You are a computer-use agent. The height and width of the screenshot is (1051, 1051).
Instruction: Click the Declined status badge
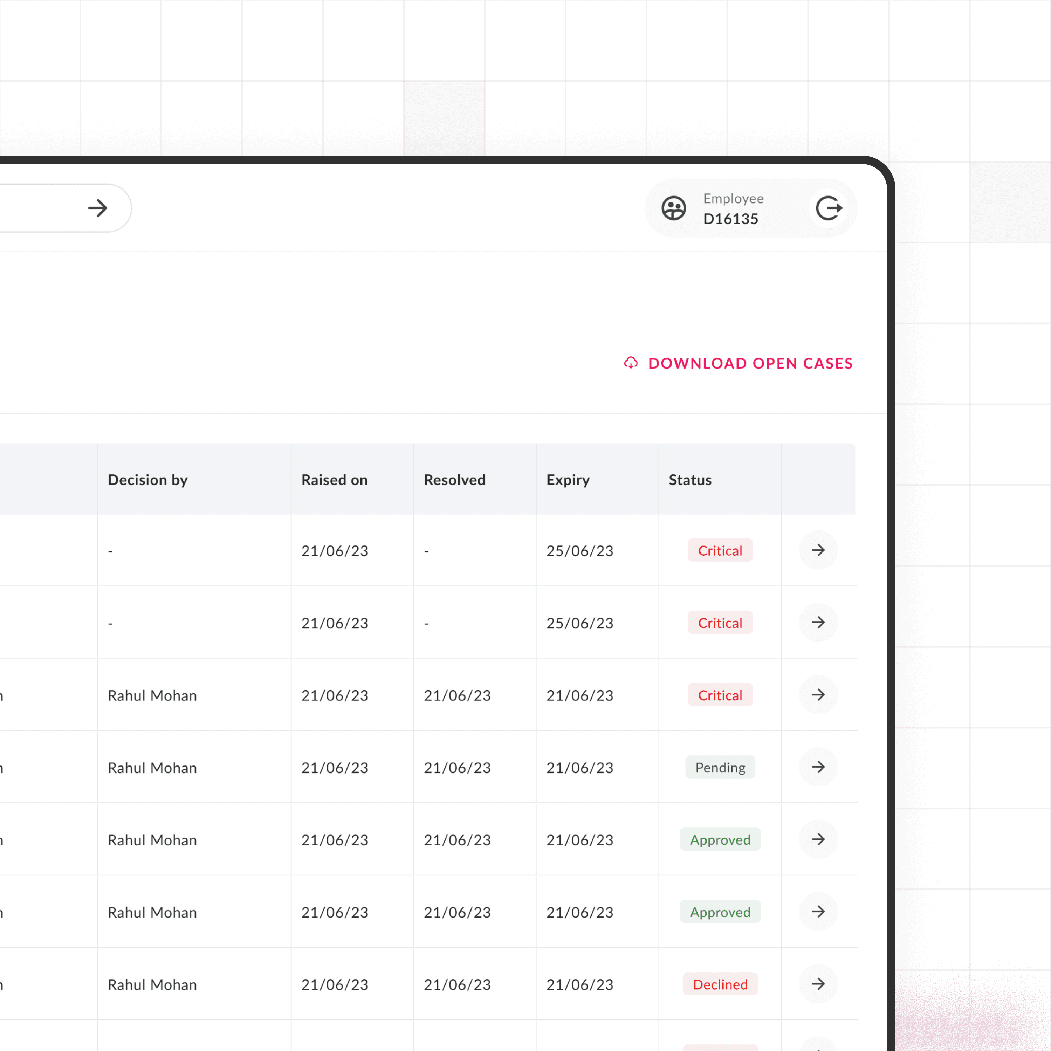click(x=720, y=984)
